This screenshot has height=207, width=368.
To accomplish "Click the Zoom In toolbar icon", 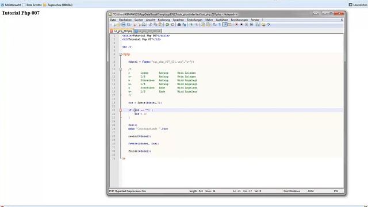I will [191, 25].
